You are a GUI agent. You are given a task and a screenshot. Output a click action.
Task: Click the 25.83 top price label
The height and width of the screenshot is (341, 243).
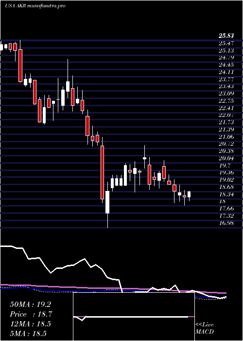coord(226,36)
